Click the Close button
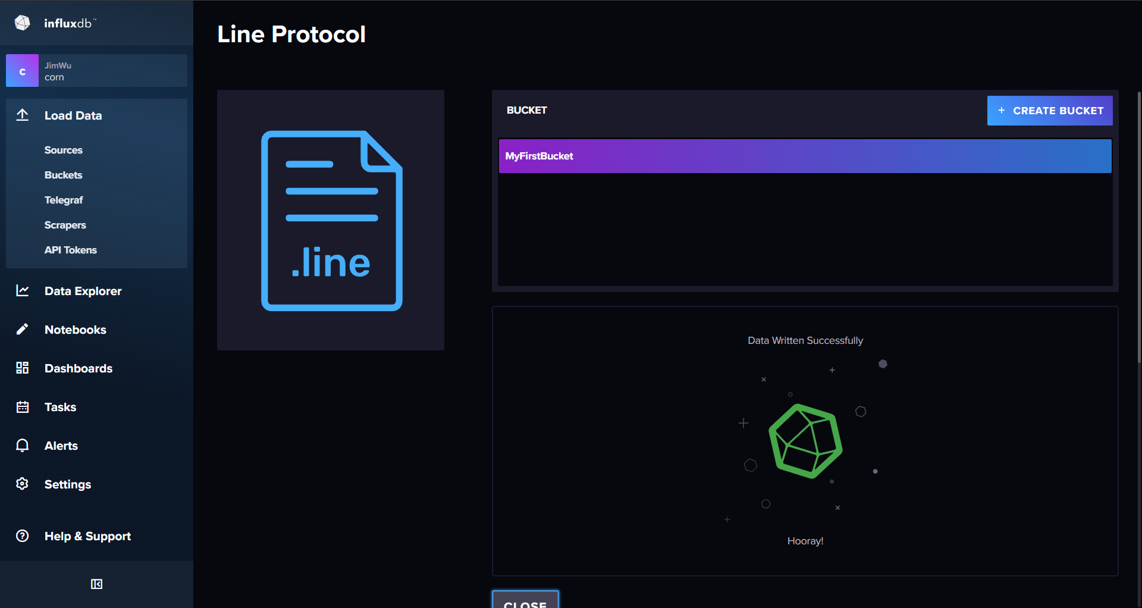The image size is (1142, 608). pos(525,600)
